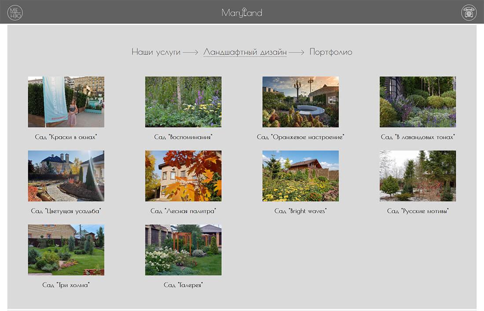View the Сад "Оранжевое настроение" image
This screenshot has height=311, width=484.
(x=301, y=102)
